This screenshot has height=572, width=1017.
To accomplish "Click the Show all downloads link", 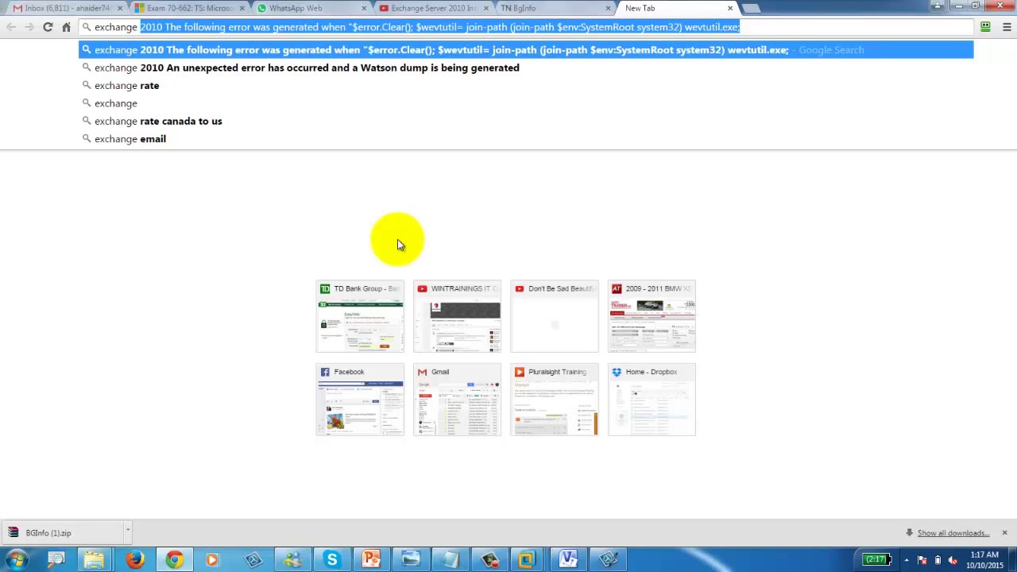I will point(953,533).
